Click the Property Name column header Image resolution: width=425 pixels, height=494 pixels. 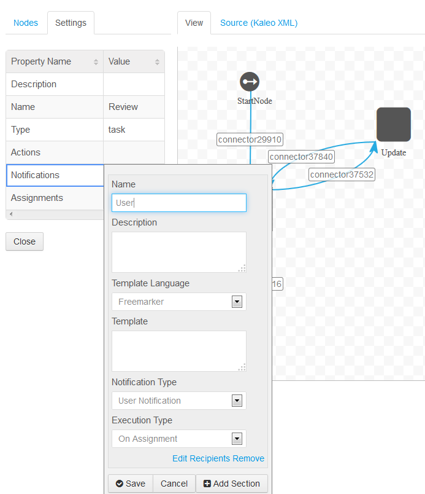(55, 61)
